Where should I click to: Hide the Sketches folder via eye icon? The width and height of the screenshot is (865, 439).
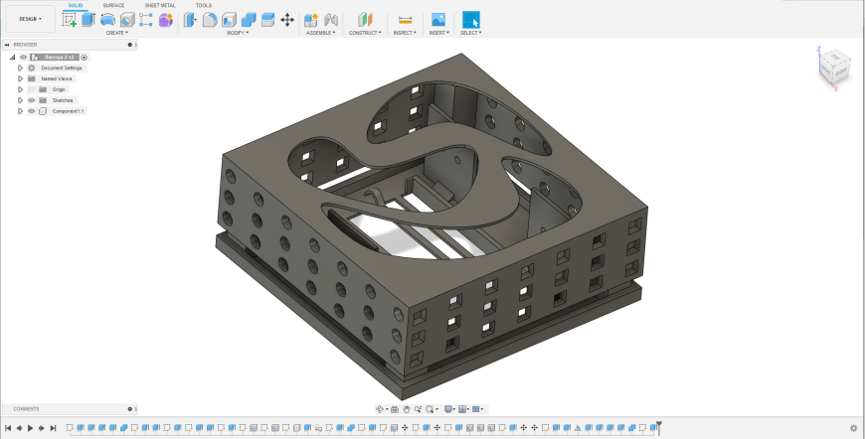pos(31,100)
